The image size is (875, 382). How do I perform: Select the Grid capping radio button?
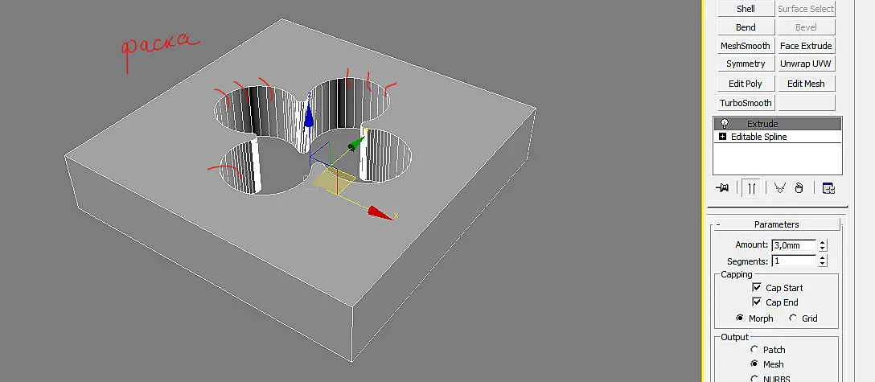[x=793, y=318]
